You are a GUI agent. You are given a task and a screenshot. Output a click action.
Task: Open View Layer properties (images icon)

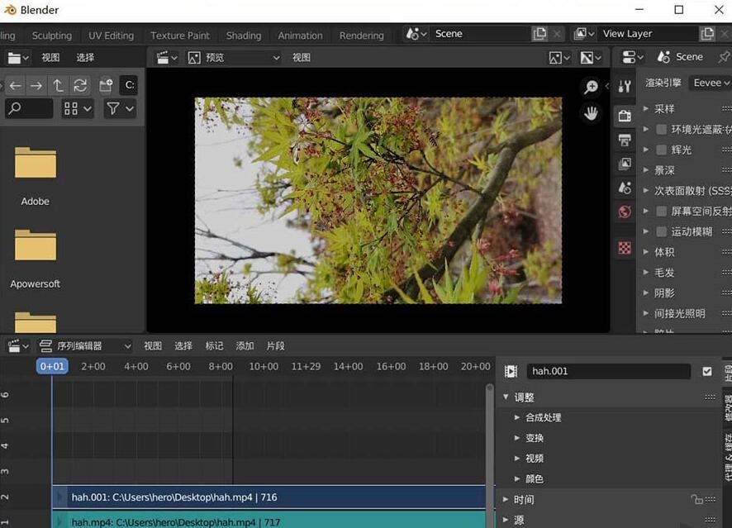tap(624, 164)
